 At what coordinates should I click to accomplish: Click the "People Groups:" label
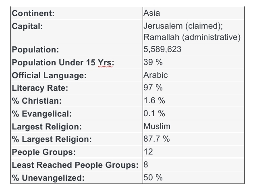coord(44,152)
